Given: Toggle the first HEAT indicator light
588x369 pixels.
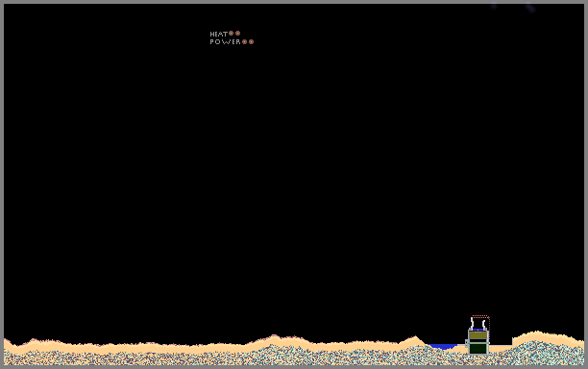Looking at the screenshot, I should [x=231, y=33].
